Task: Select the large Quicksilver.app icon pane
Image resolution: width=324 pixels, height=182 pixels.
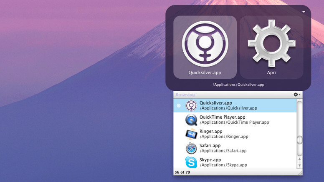Action: (x=205, y=47)
